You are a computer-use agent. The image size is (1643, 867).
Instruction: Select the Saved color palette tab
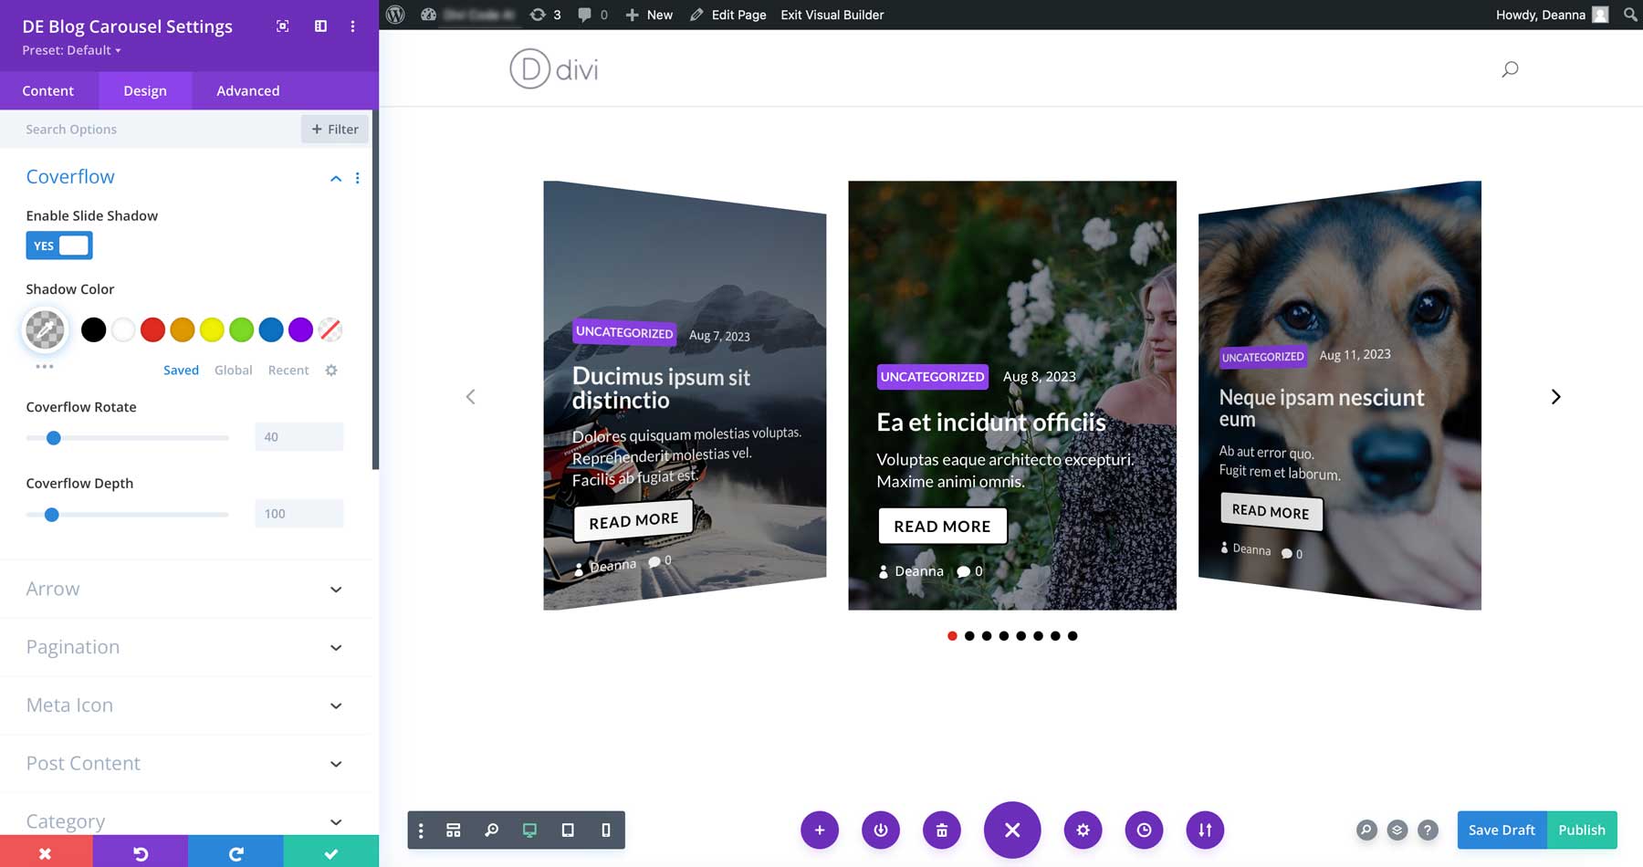pyautogui.click(x=181, y=370)
